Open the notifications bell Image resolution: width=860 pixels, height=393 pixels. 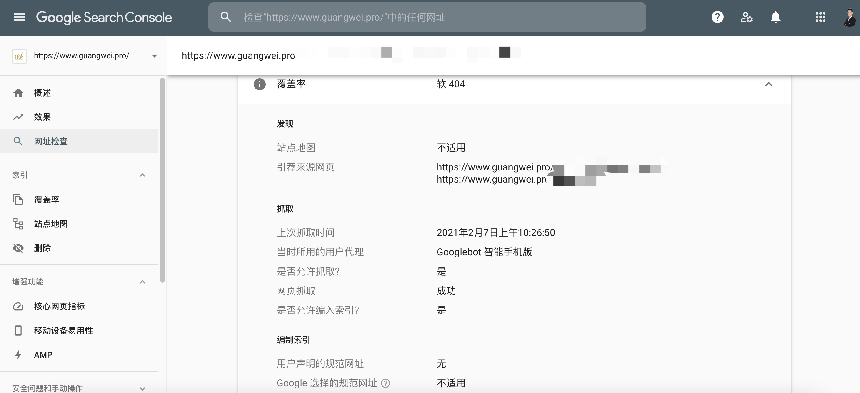point(775,17)
